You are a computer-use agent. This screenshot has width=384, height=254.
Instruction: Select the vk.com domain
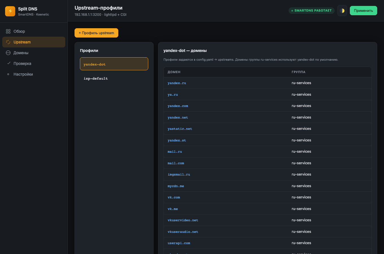174,197
